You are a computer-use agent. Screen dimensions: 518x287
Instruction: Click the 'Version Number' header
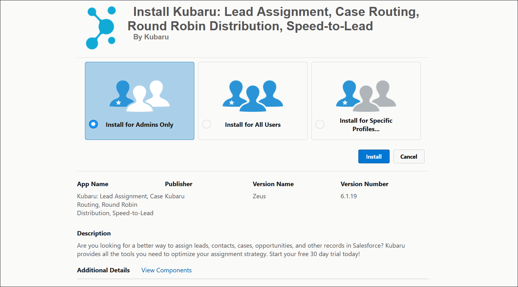click(364, 184)
